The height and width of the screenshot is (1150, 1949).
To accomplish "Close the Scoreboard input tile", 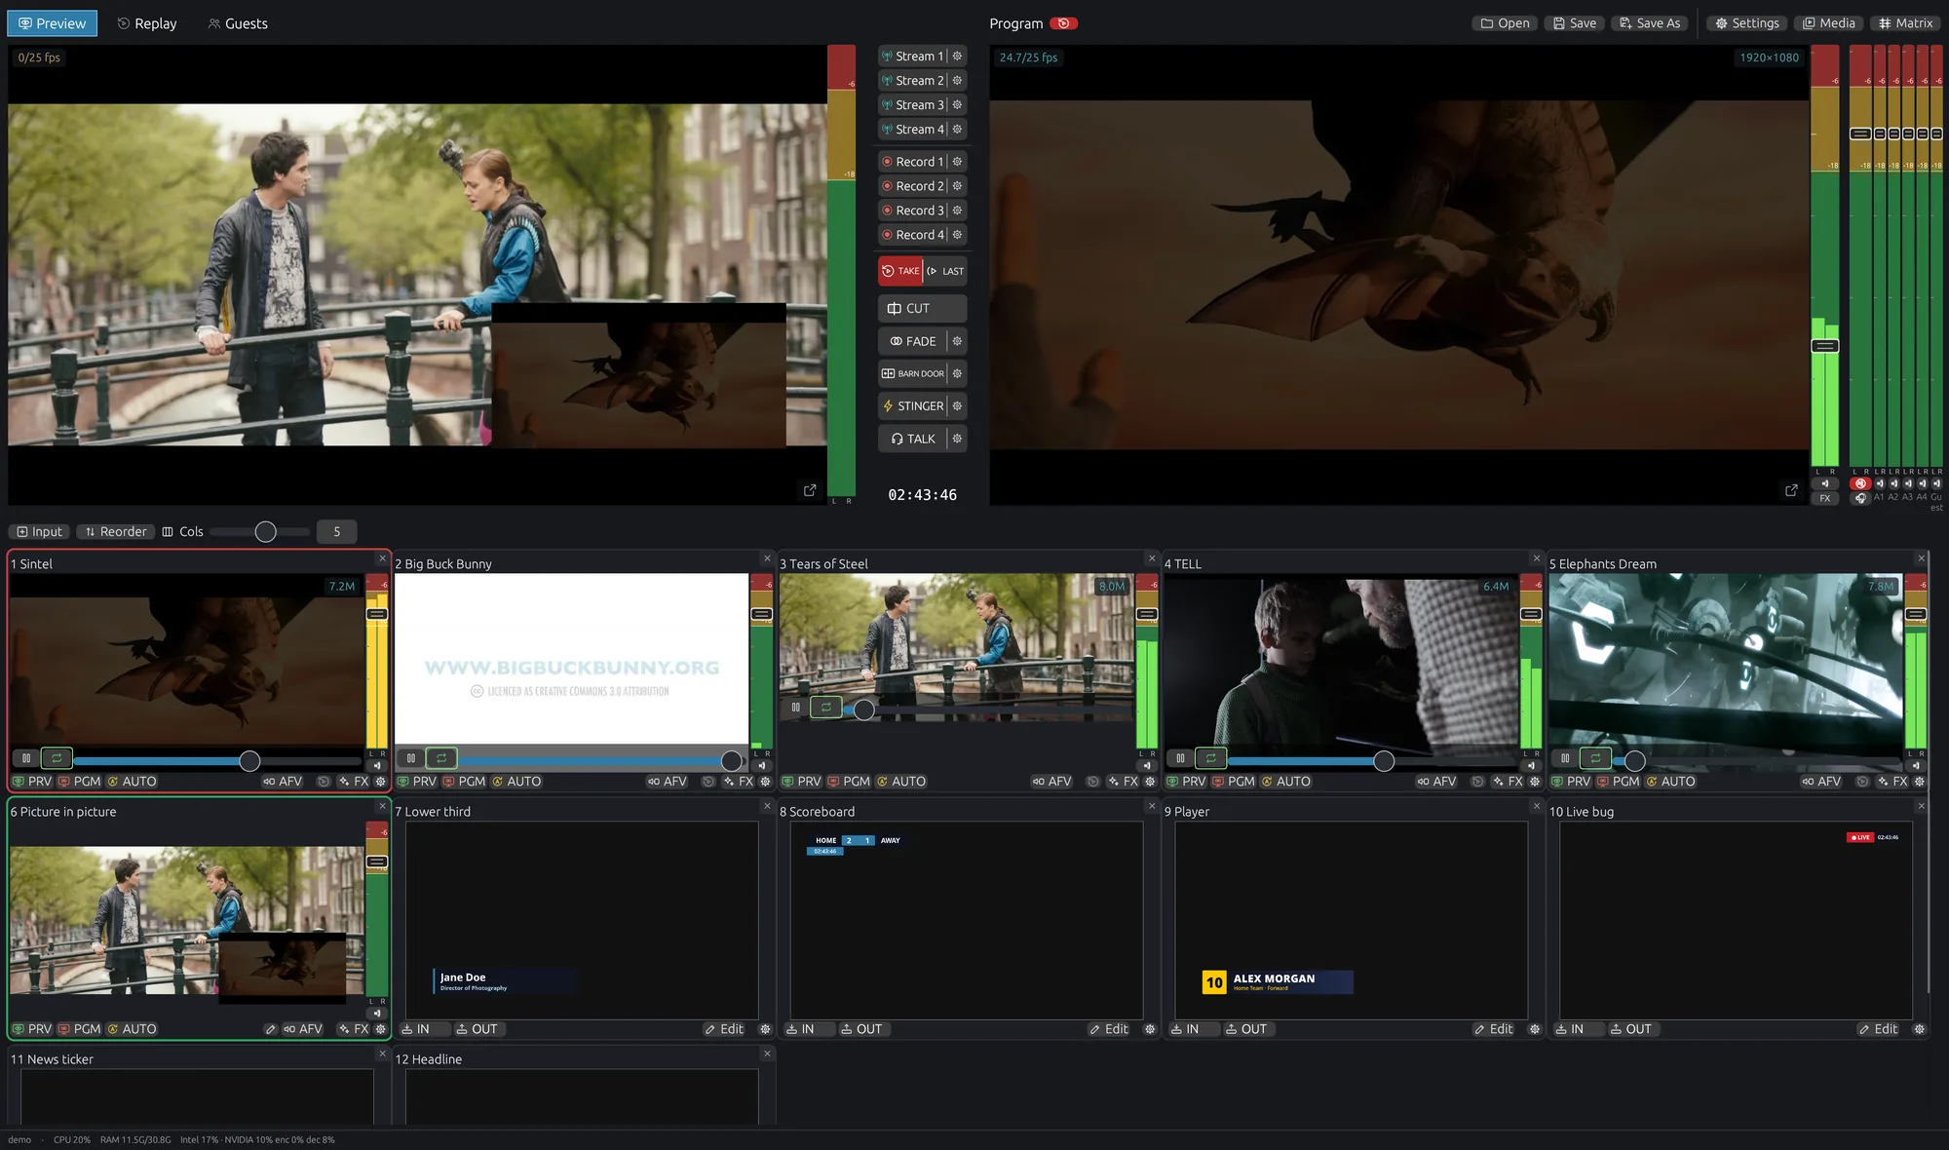I will tap(1152, 806).
